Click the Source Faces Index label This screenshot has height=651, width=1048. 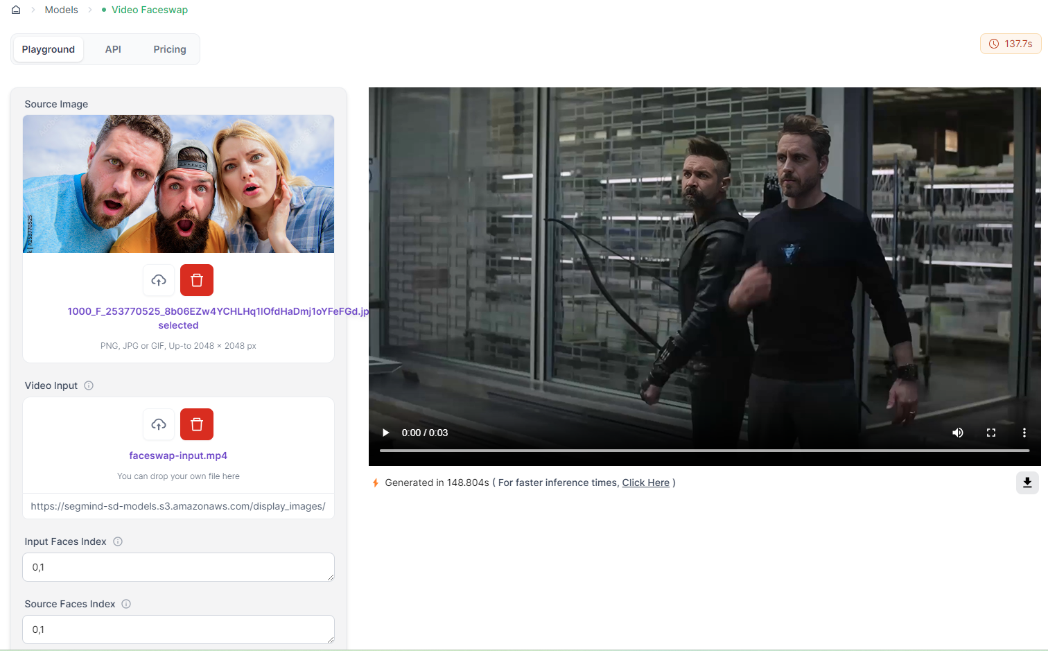pyautogui.click(x=70, y=604)
